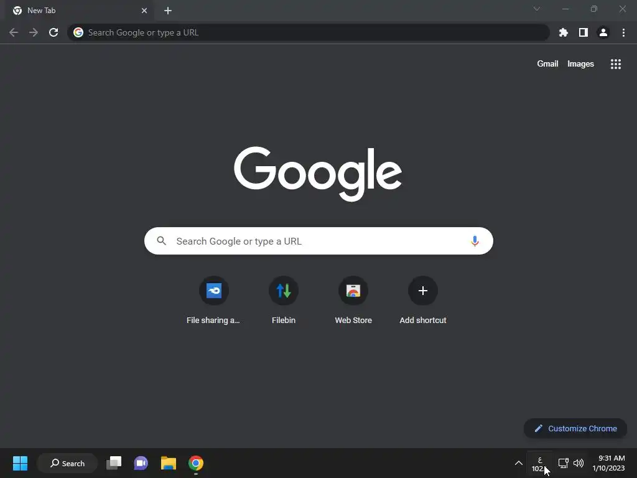
Task: Open the network status icon
Action: (564, 463)
